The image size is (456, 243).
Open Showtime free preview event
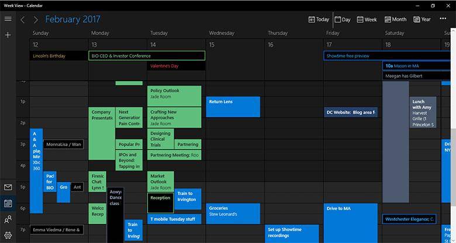tap(388, 56)
